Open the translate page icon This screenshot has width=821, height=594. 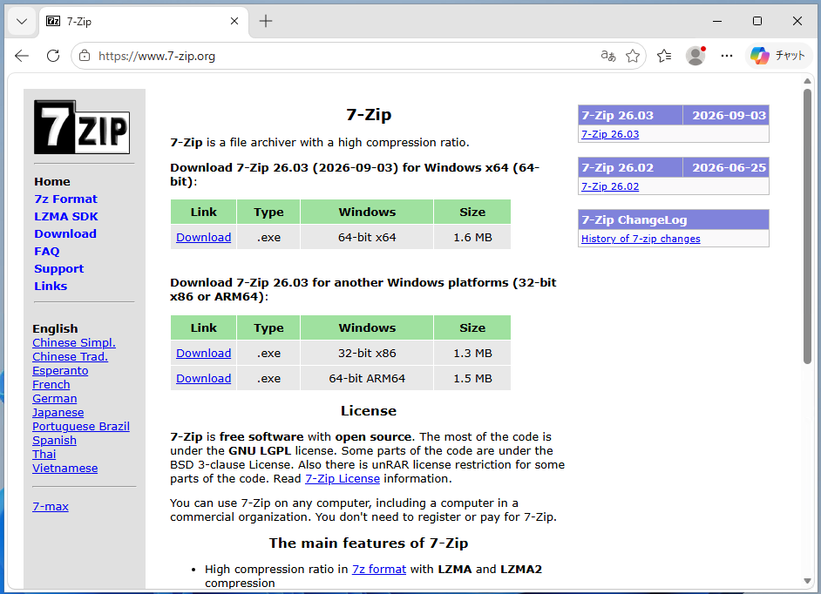click(x=607, y=56)
